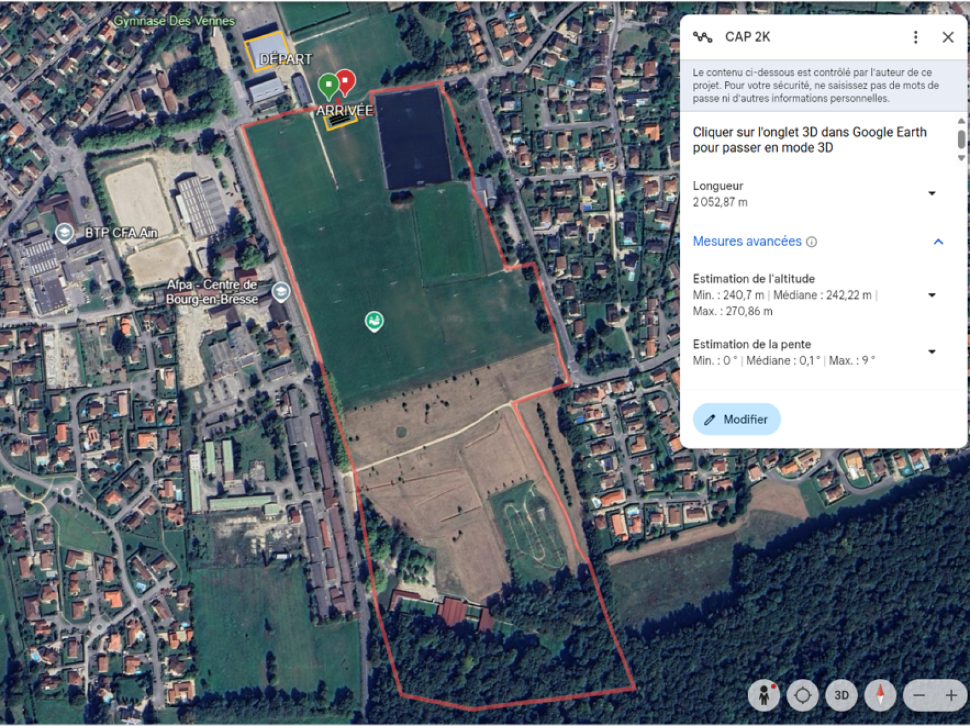Open the slope estimation unit dropdown
970x726 pixels.
(x=932, y=351)
